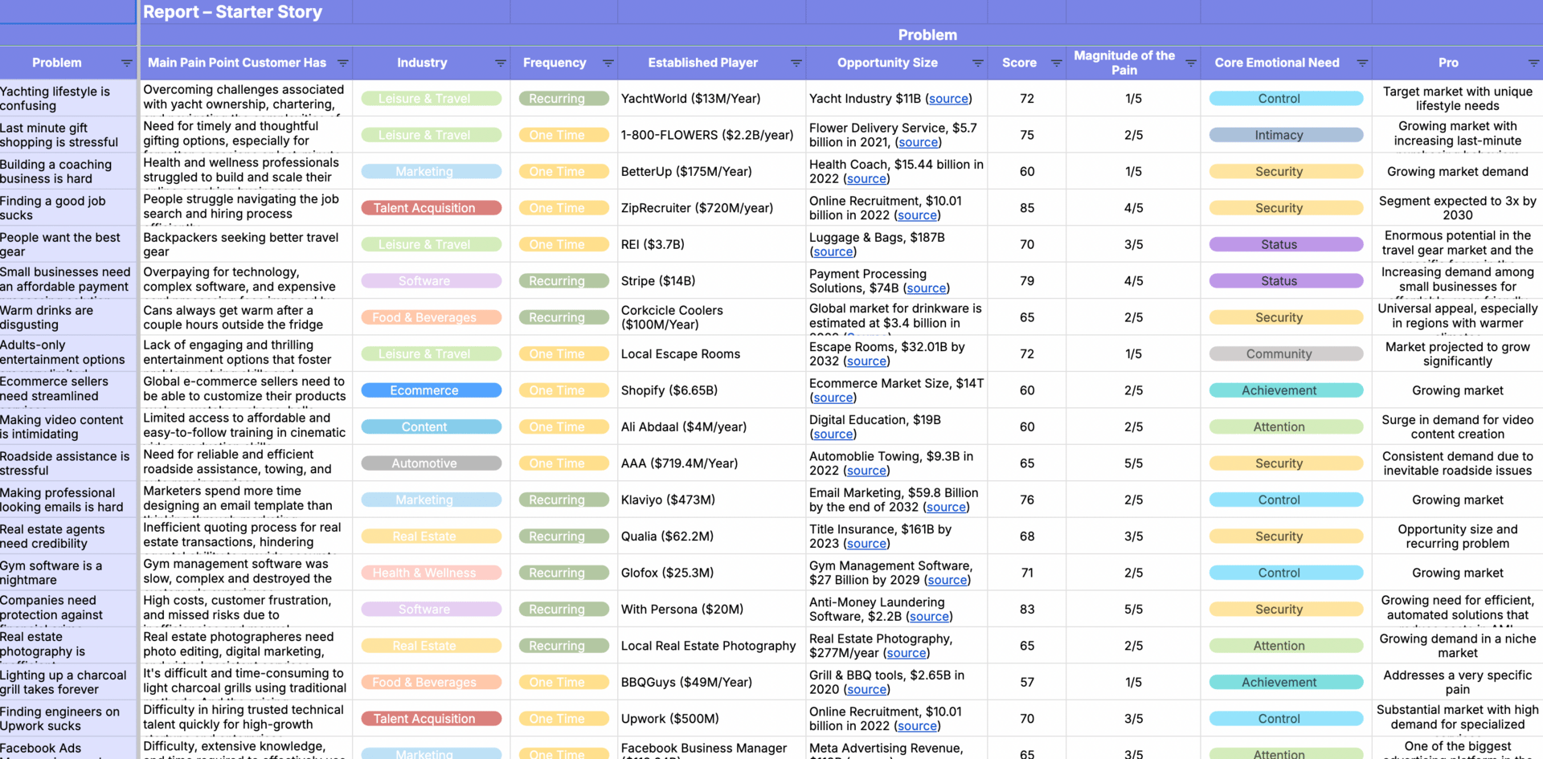
Task: Select the 'YachtWorld ($13M/Year)' cell
Action: click(712, 99)
